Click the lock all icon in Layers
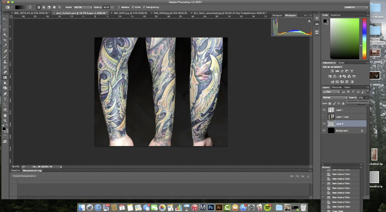 coord(343,103)
